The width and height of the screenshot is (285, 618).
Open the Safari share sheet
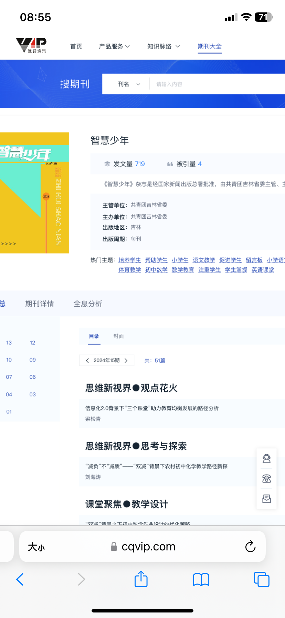[x=141, y=579]
